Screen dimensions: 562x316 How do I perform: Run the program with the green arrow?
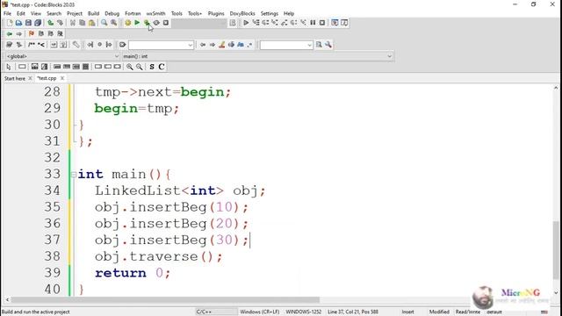137,23
